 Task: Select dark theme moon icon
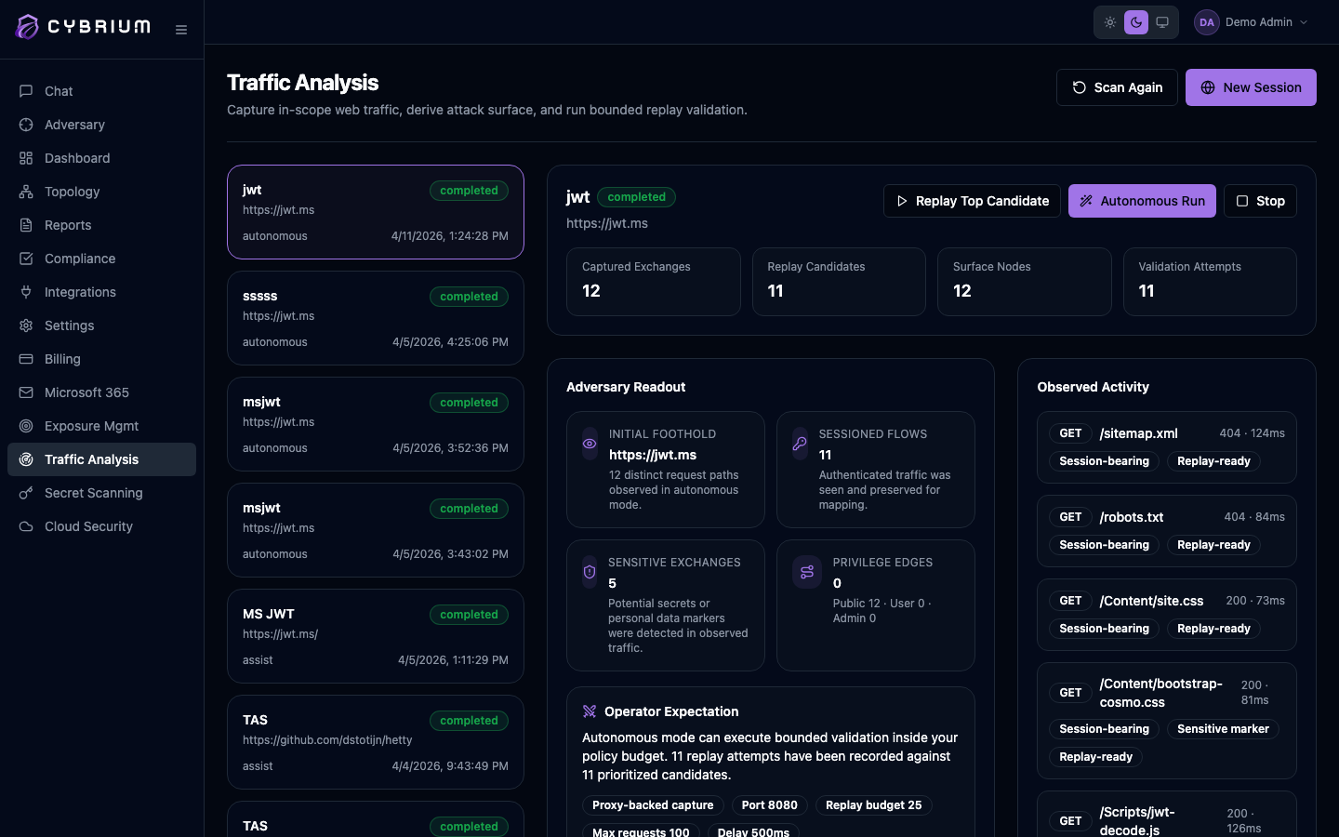[1136, 22]
